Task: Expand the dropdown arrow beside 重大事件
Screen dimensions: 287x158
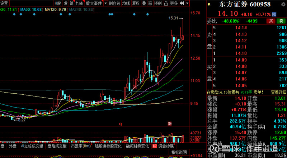Action: (105, 3)
